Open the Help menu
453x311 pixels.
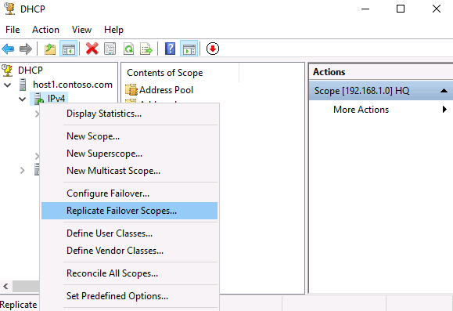click(x=113, y=30)
